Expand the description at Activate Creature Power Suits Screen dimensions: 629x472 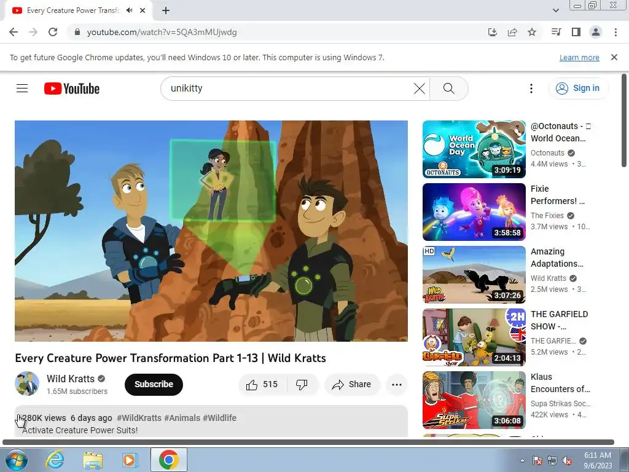pyautogui.click(x=80, y=430)
